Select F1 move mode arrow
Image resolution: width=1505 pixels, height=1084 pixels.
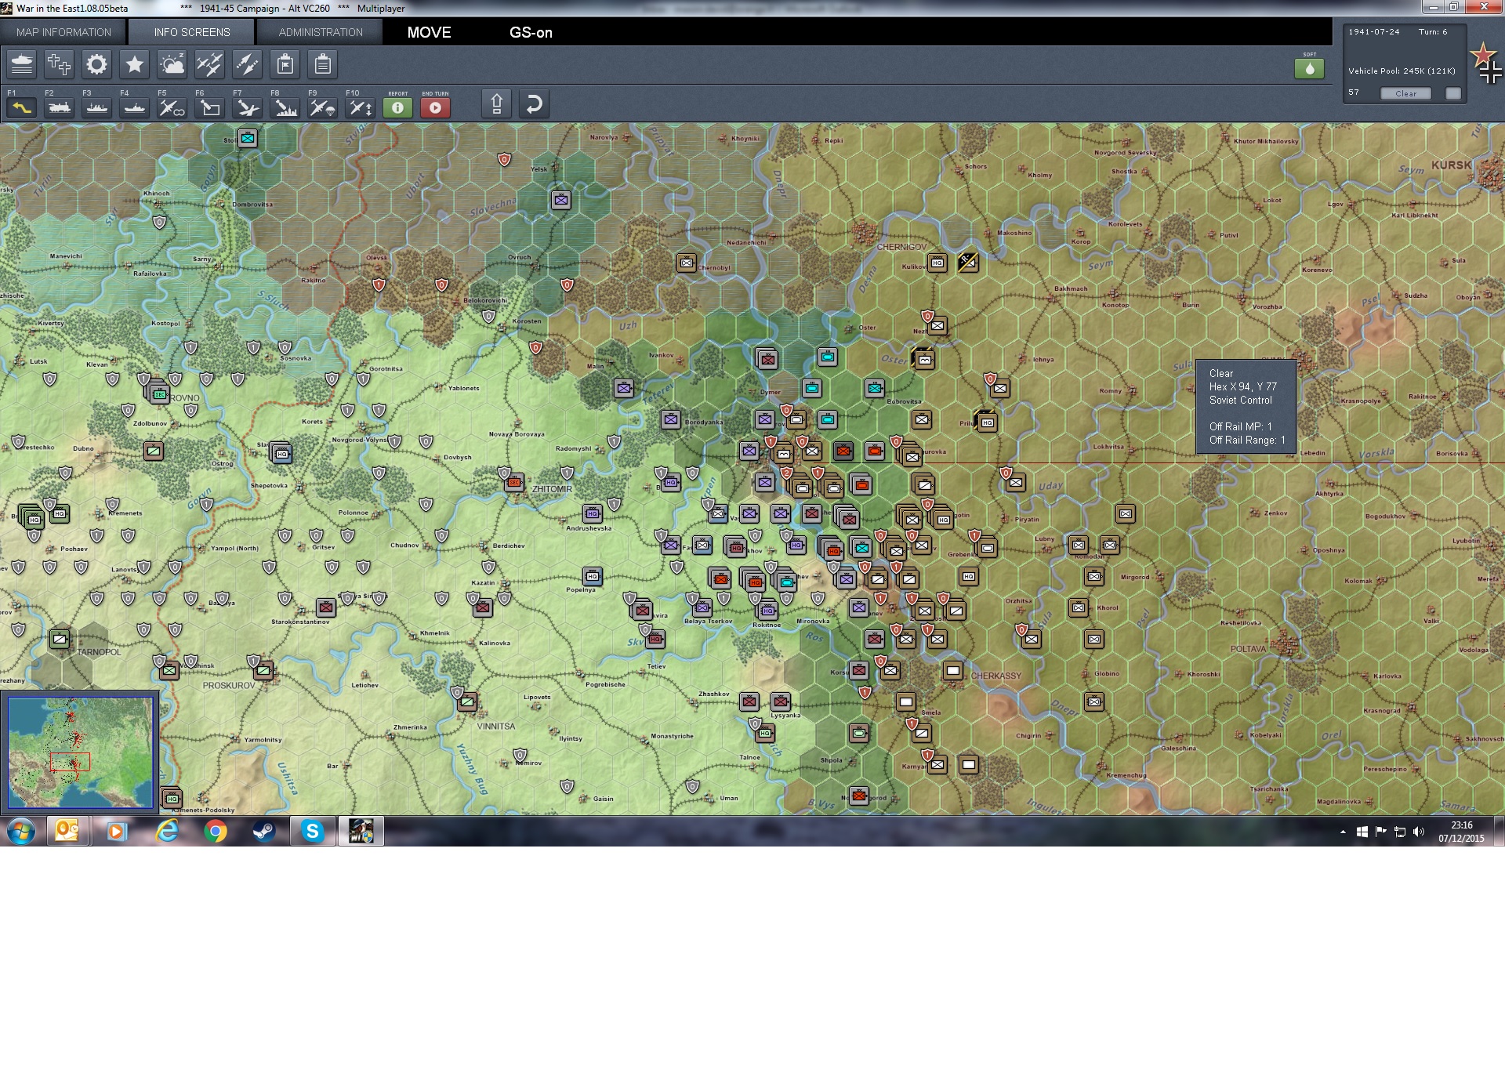(x=22, y=107)
